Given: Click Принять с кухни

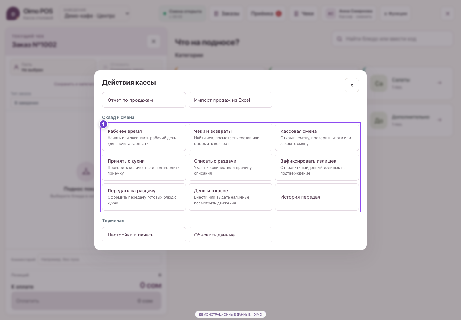Looking at the screenshot, I should [144, 167].
